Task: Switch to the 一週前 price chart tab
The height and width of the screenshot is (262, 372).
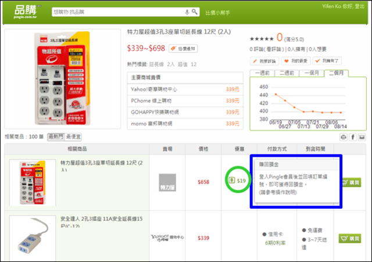Action: click(262, 73)
